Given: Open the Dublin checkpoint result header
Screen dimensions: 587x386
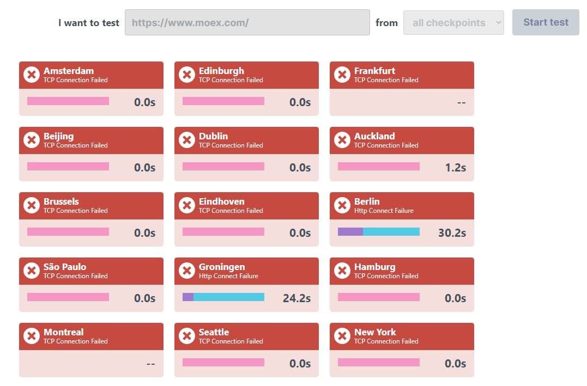Looking at the screenshot, I should click(246, 140).
